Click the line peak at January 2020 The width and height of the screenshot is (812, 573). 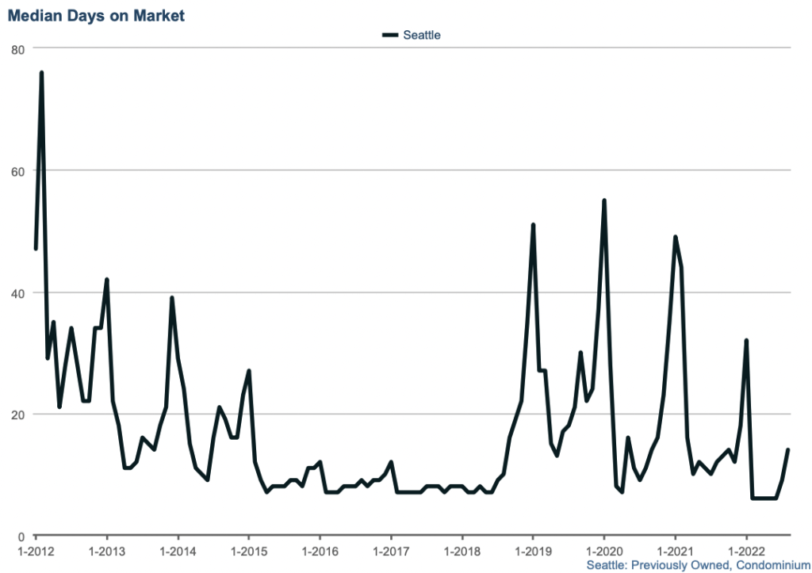point(604,201)
